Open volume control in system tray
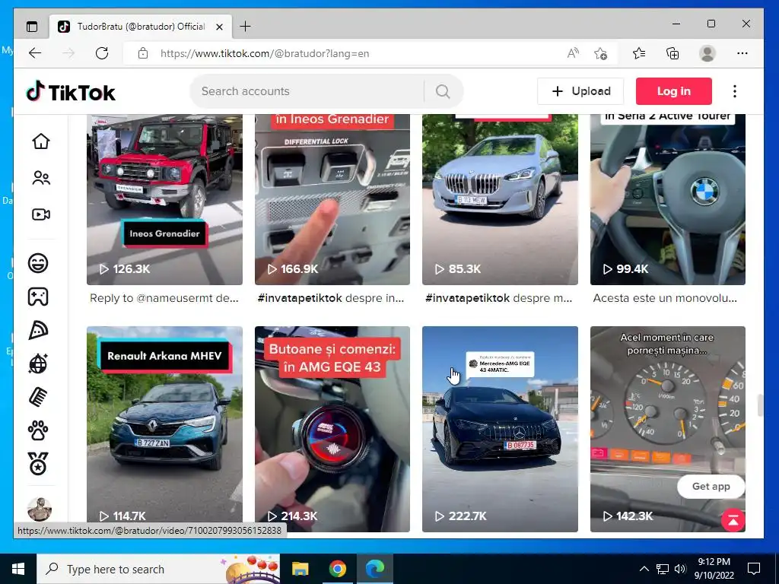 [x=680, y=569]
